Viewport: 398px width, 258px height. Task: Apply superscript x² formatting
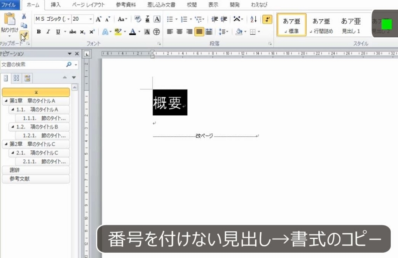click(92, 32)
